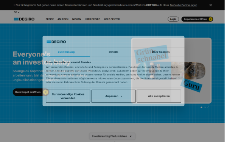Dismiss the 'Investieren birgt Verlustrisiken' notice
Image resolution: width=227 pixels, height=142 pixels.
(x=131, y=136)
